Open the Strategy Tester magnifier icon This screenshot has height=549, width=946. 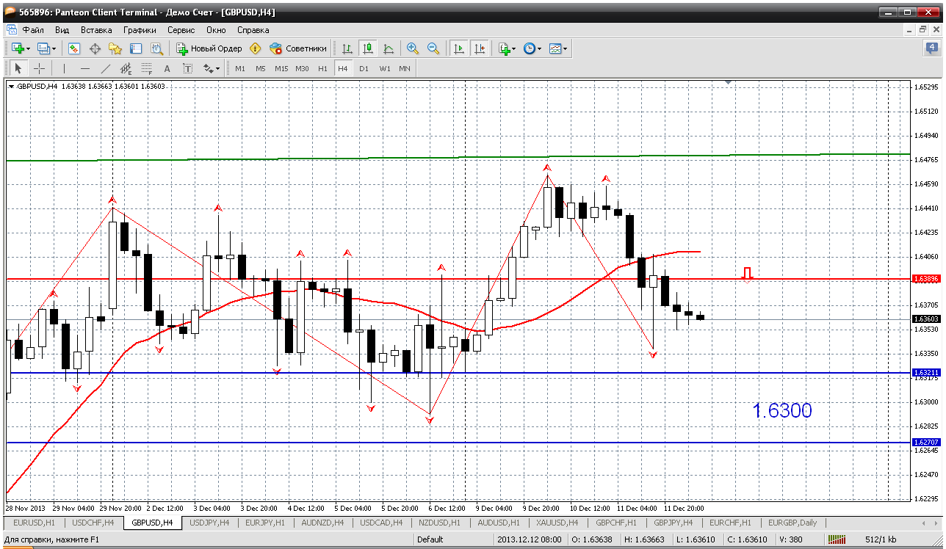pyautogui.click(x=156, y=48)
